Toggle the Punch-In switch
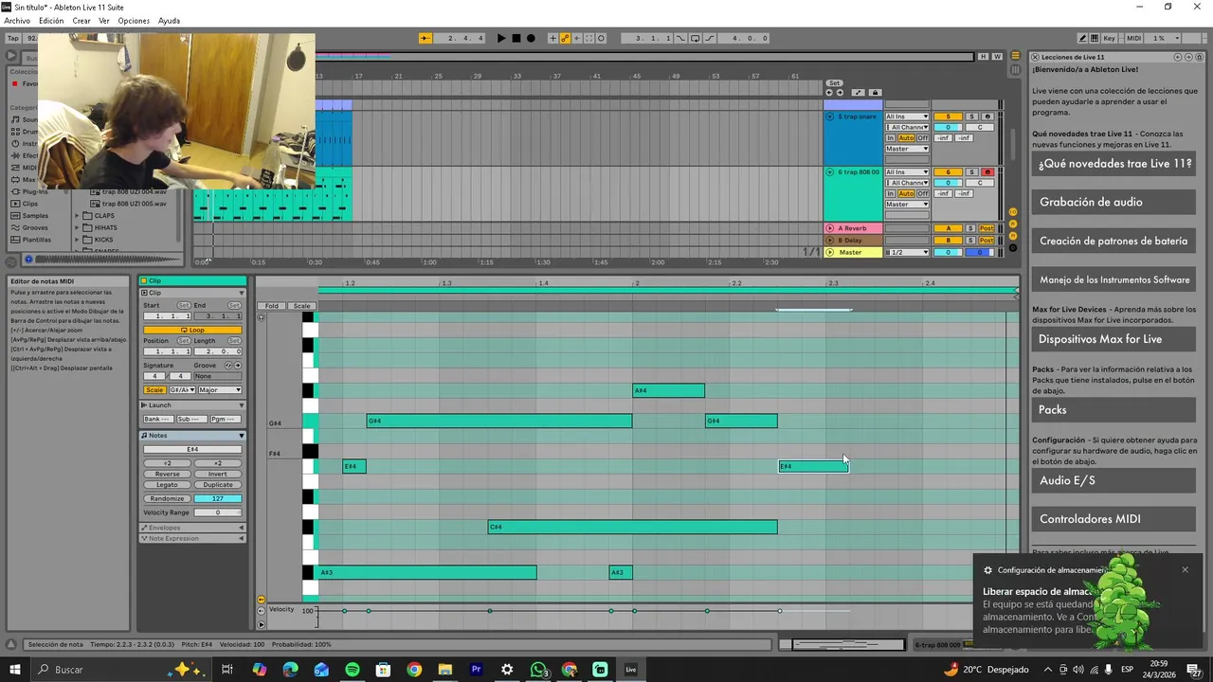Viewport: 1213px width, 682px height. 680,38
